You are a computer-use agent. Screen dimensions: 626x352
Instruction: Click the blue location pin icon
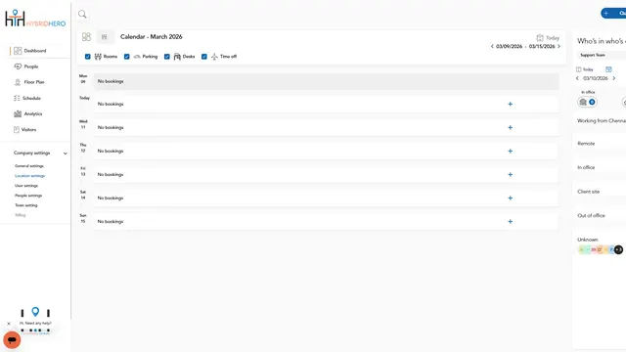[35, 312]
